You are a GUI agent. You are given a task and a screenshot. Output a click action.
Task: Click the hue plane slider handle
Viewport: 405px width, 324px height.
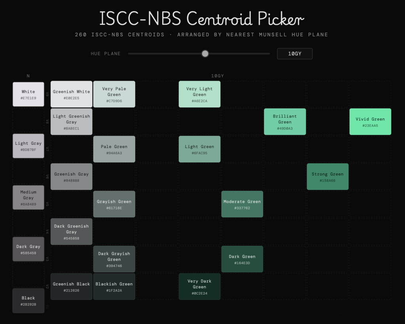[x=205, y=53]
